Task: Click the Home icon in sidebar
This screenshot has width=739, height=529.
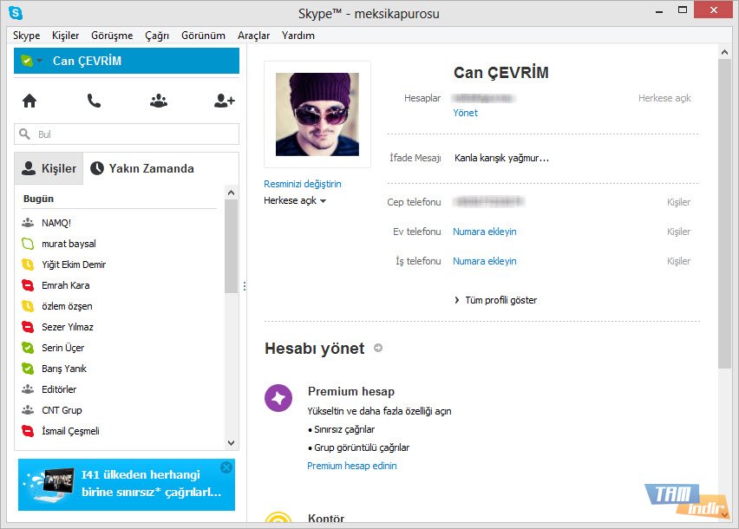Action: (x=29, y=101)
